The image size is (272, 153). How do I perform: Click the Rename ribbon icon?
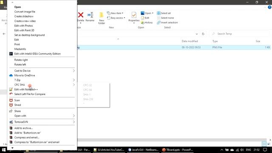[90, 15]
